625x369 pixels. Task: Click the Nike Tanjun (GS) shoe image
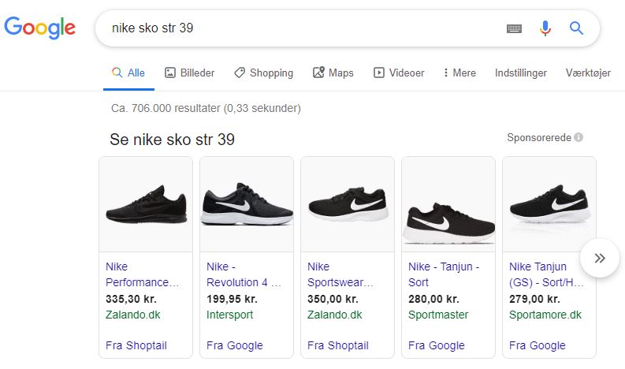(x=549, y=205)
